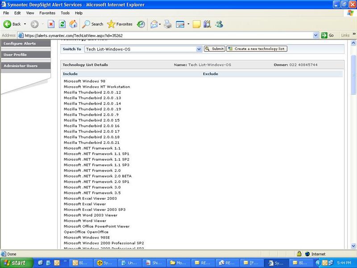
Task: Click the Messenger people icon
Action: (x=219, y=24)
